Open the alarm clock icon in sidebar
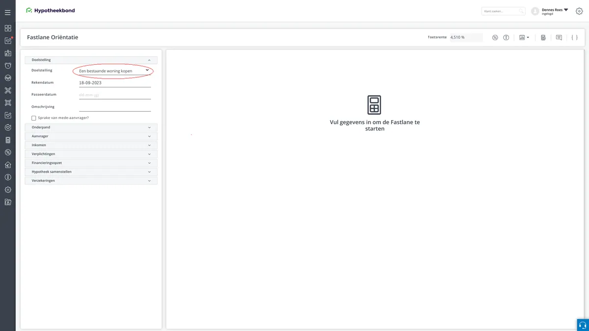The image size is (589, 331). (8, 66)
